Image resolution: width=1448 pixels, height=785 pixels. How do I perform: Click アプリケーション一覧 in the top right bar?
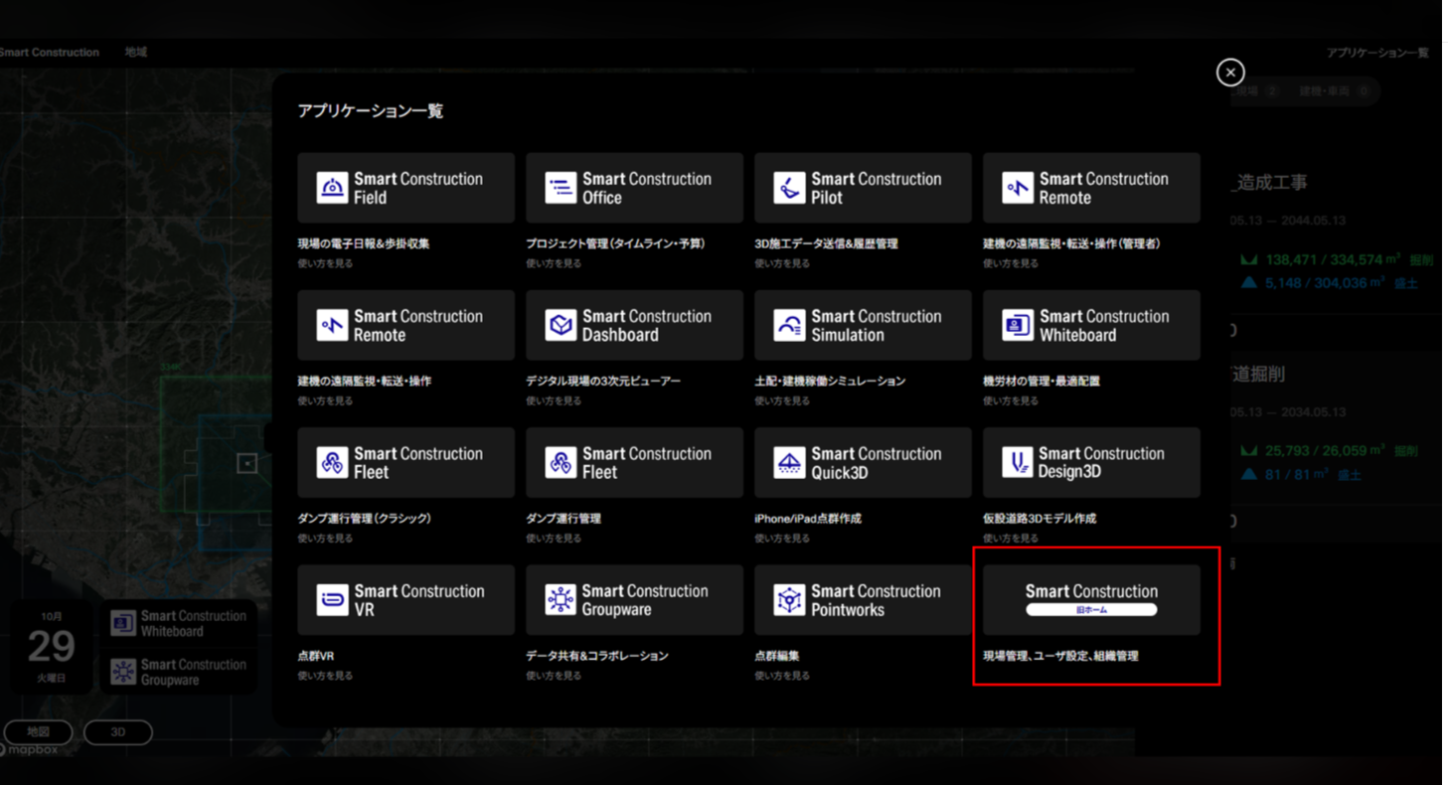pos(1377,53)
